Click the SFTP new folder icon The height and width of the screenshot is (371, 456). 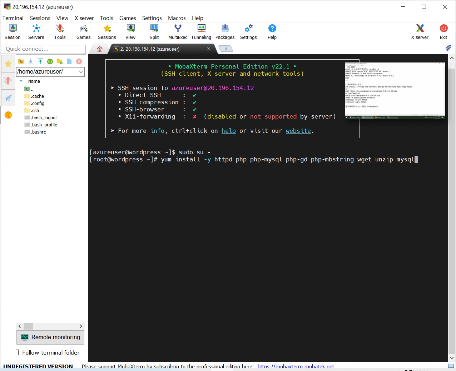tap(60, 61)
